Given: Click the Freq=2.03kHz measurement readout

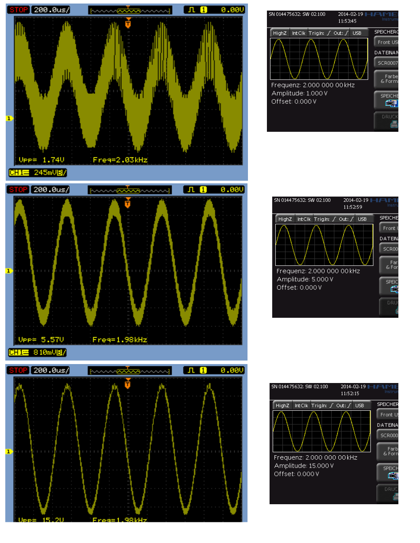Looking at the screenshot, I should pyautogui.click(x=120, y=160).
